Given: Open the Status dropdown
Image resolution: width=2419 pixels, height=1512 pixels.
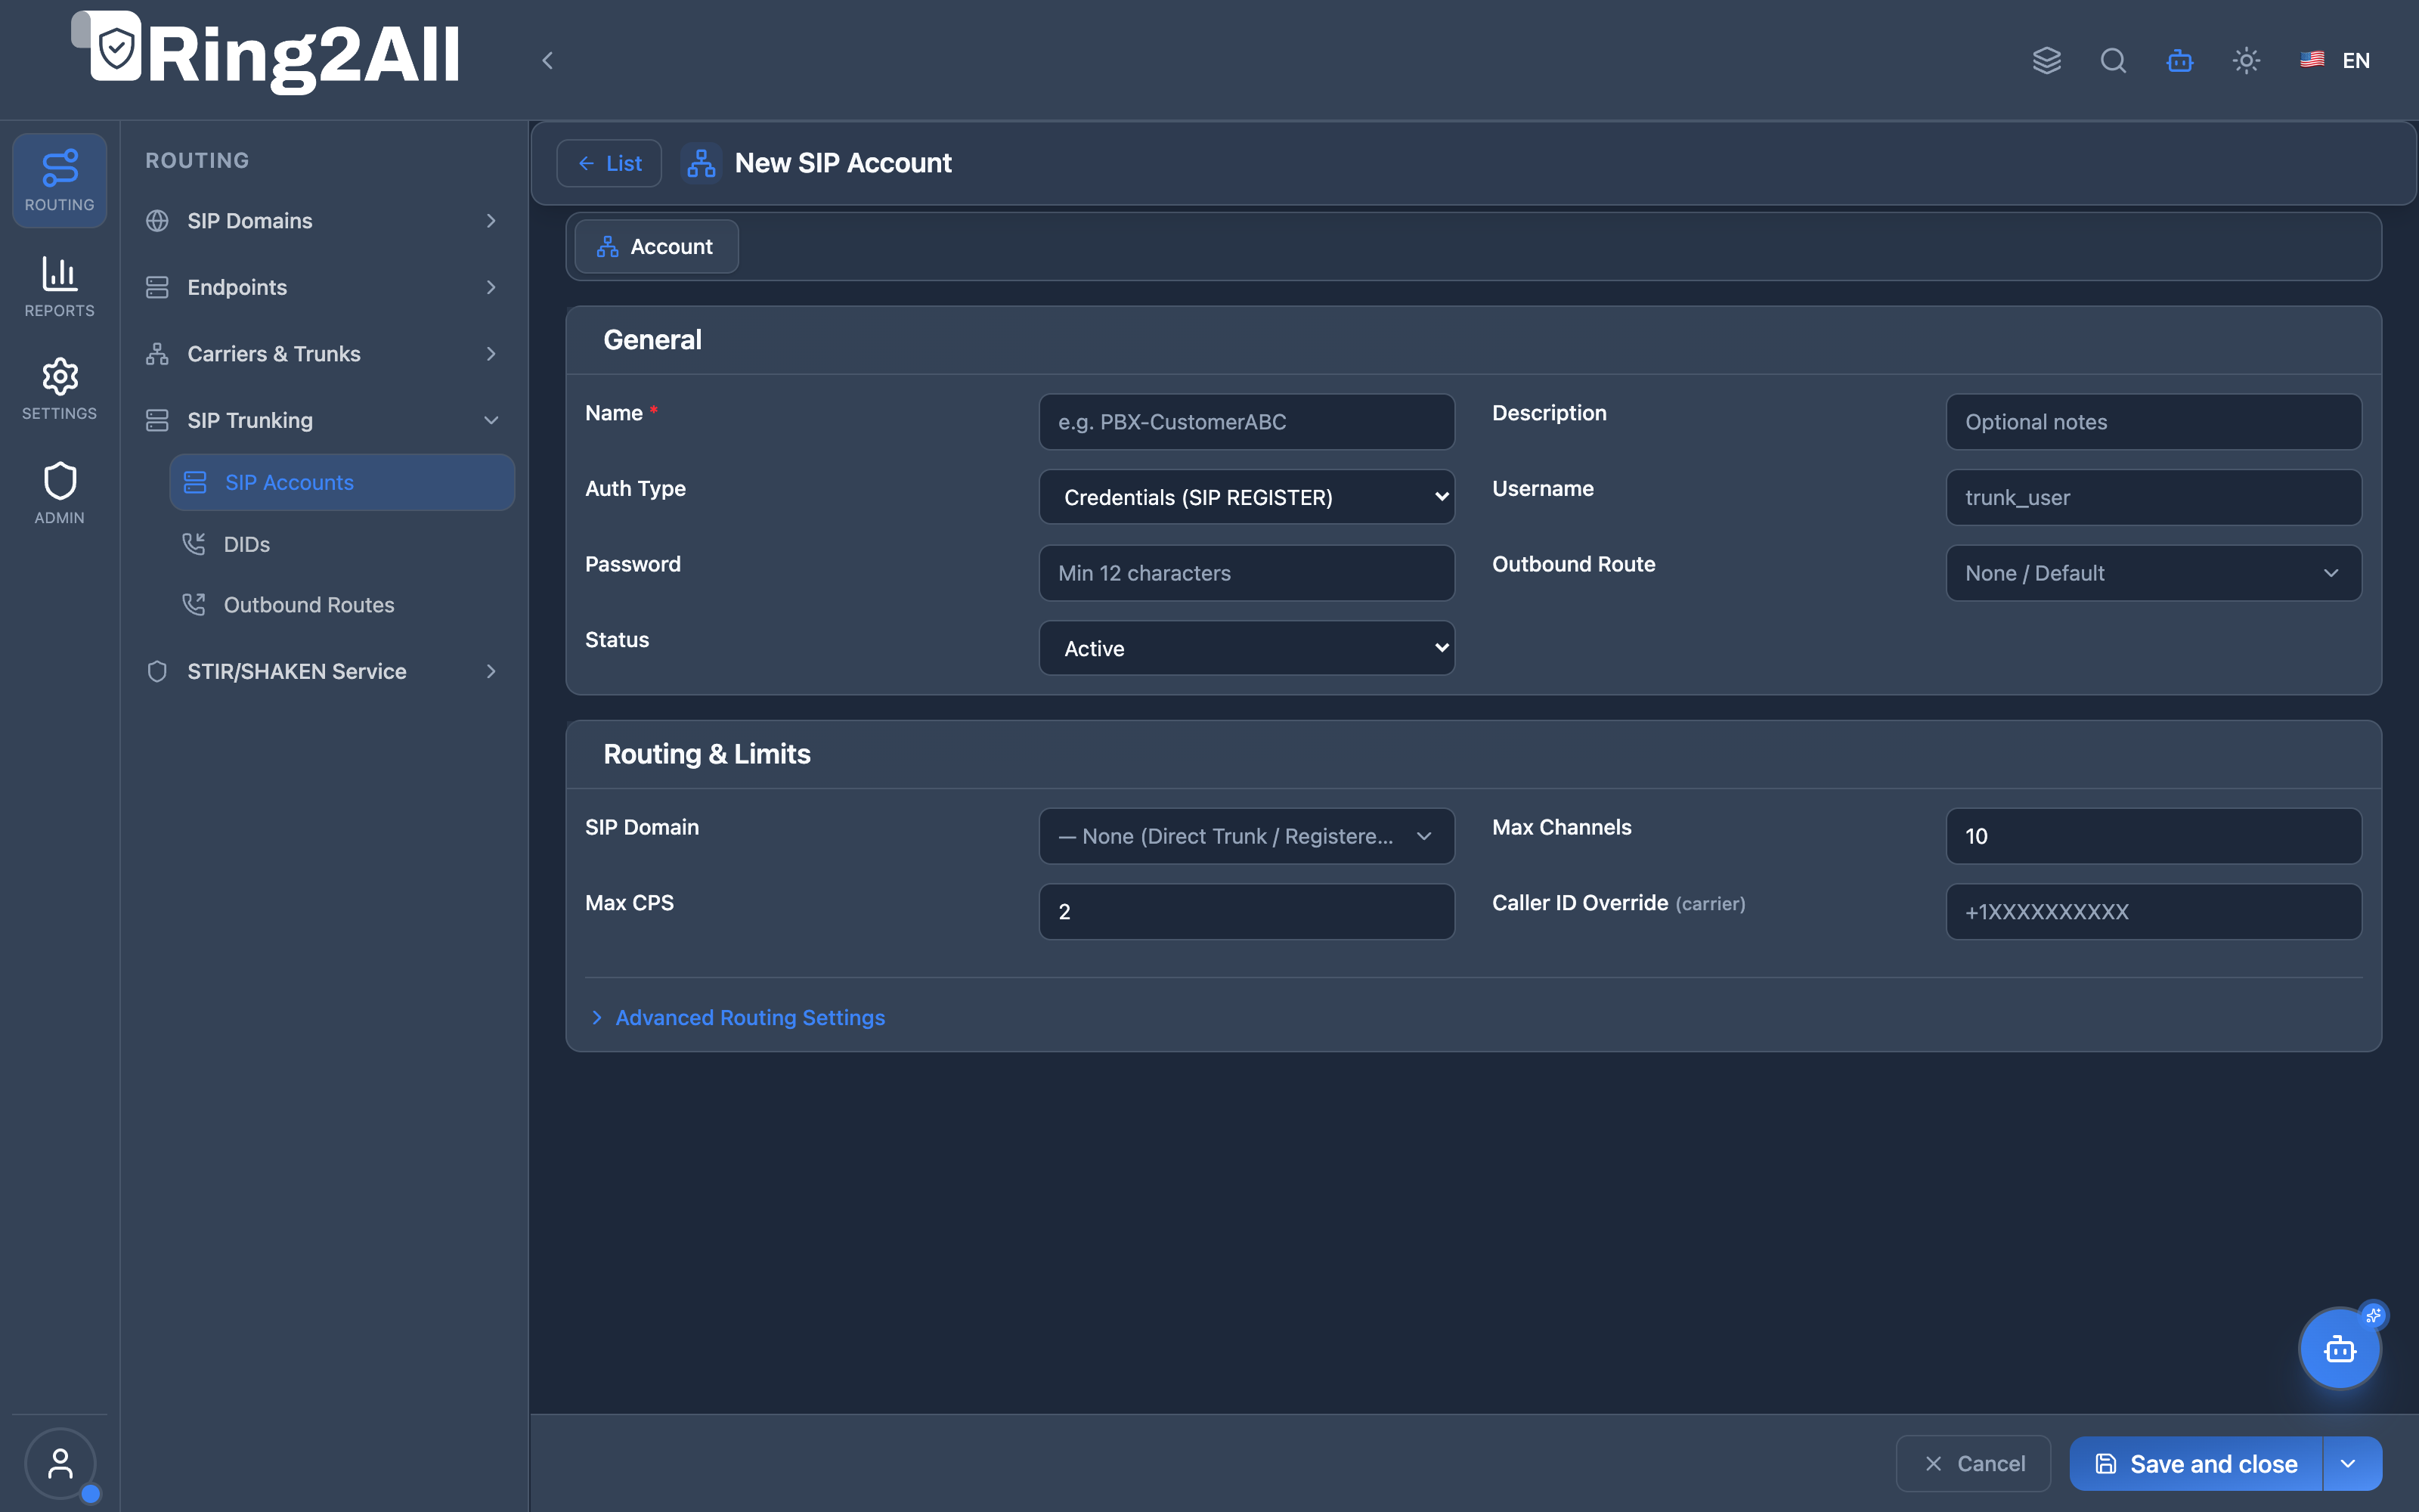Looking at the screenshot, I should click(x=1247, y=648).
